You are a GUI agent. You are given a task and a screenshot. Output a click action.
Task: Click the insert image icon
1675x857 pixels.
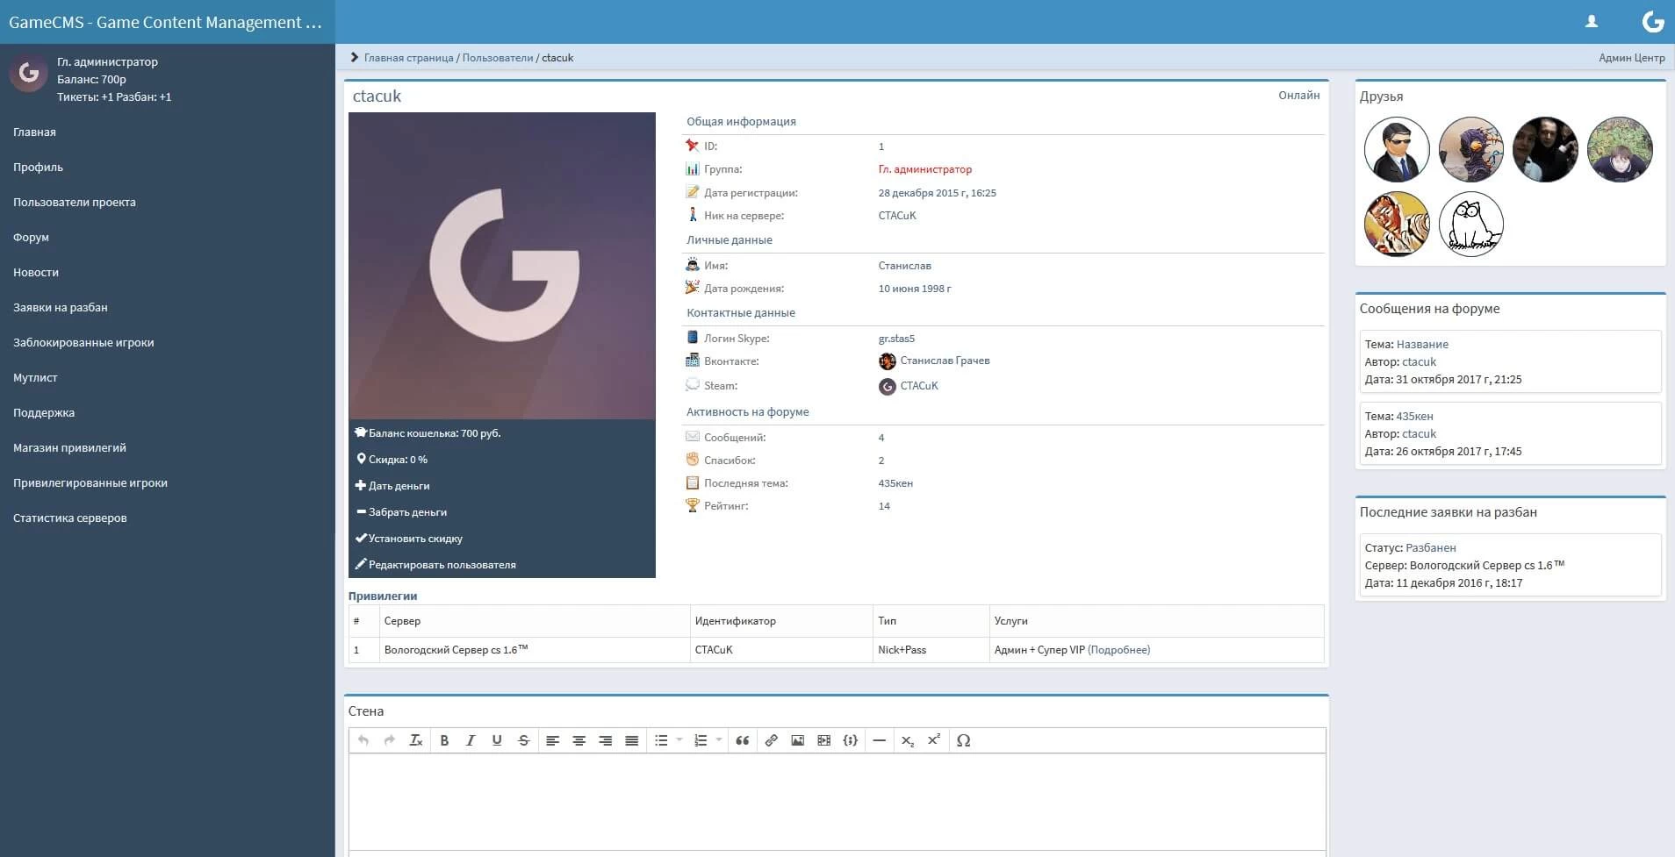(797, 740)
